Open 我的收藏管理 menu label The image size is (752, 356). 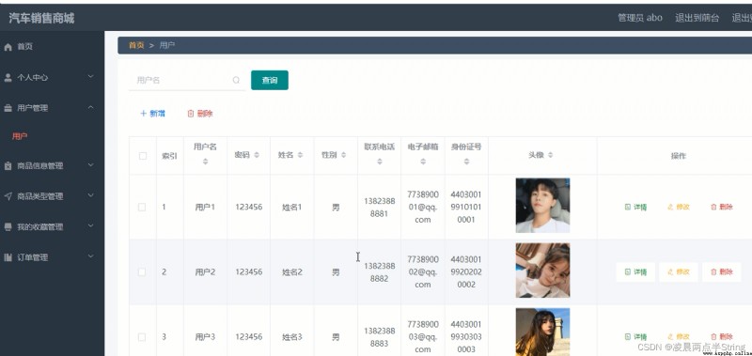click(x=40, y=227)
